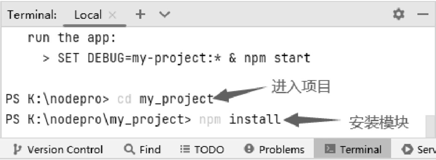Screen dimensions: 436x160
Task: Click the 安装模块 annotation label
Action: pyautogui.click(x=379, y=123)
